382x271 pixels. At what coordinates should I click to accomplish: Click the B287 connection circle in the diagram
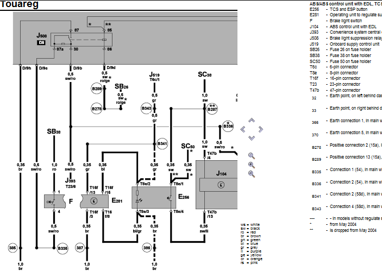212,109
